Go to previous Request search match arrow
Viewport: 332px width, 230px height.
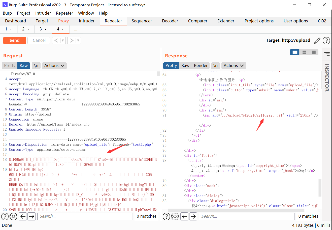pos(23,216)
